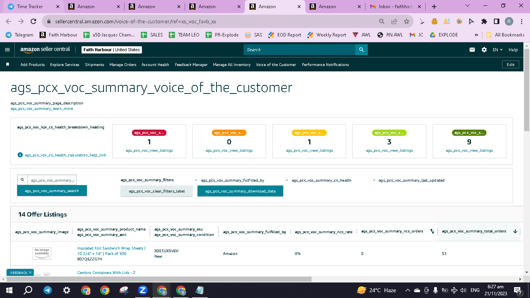
Task: Click the search magnifier button
Action: coord(361,50)
